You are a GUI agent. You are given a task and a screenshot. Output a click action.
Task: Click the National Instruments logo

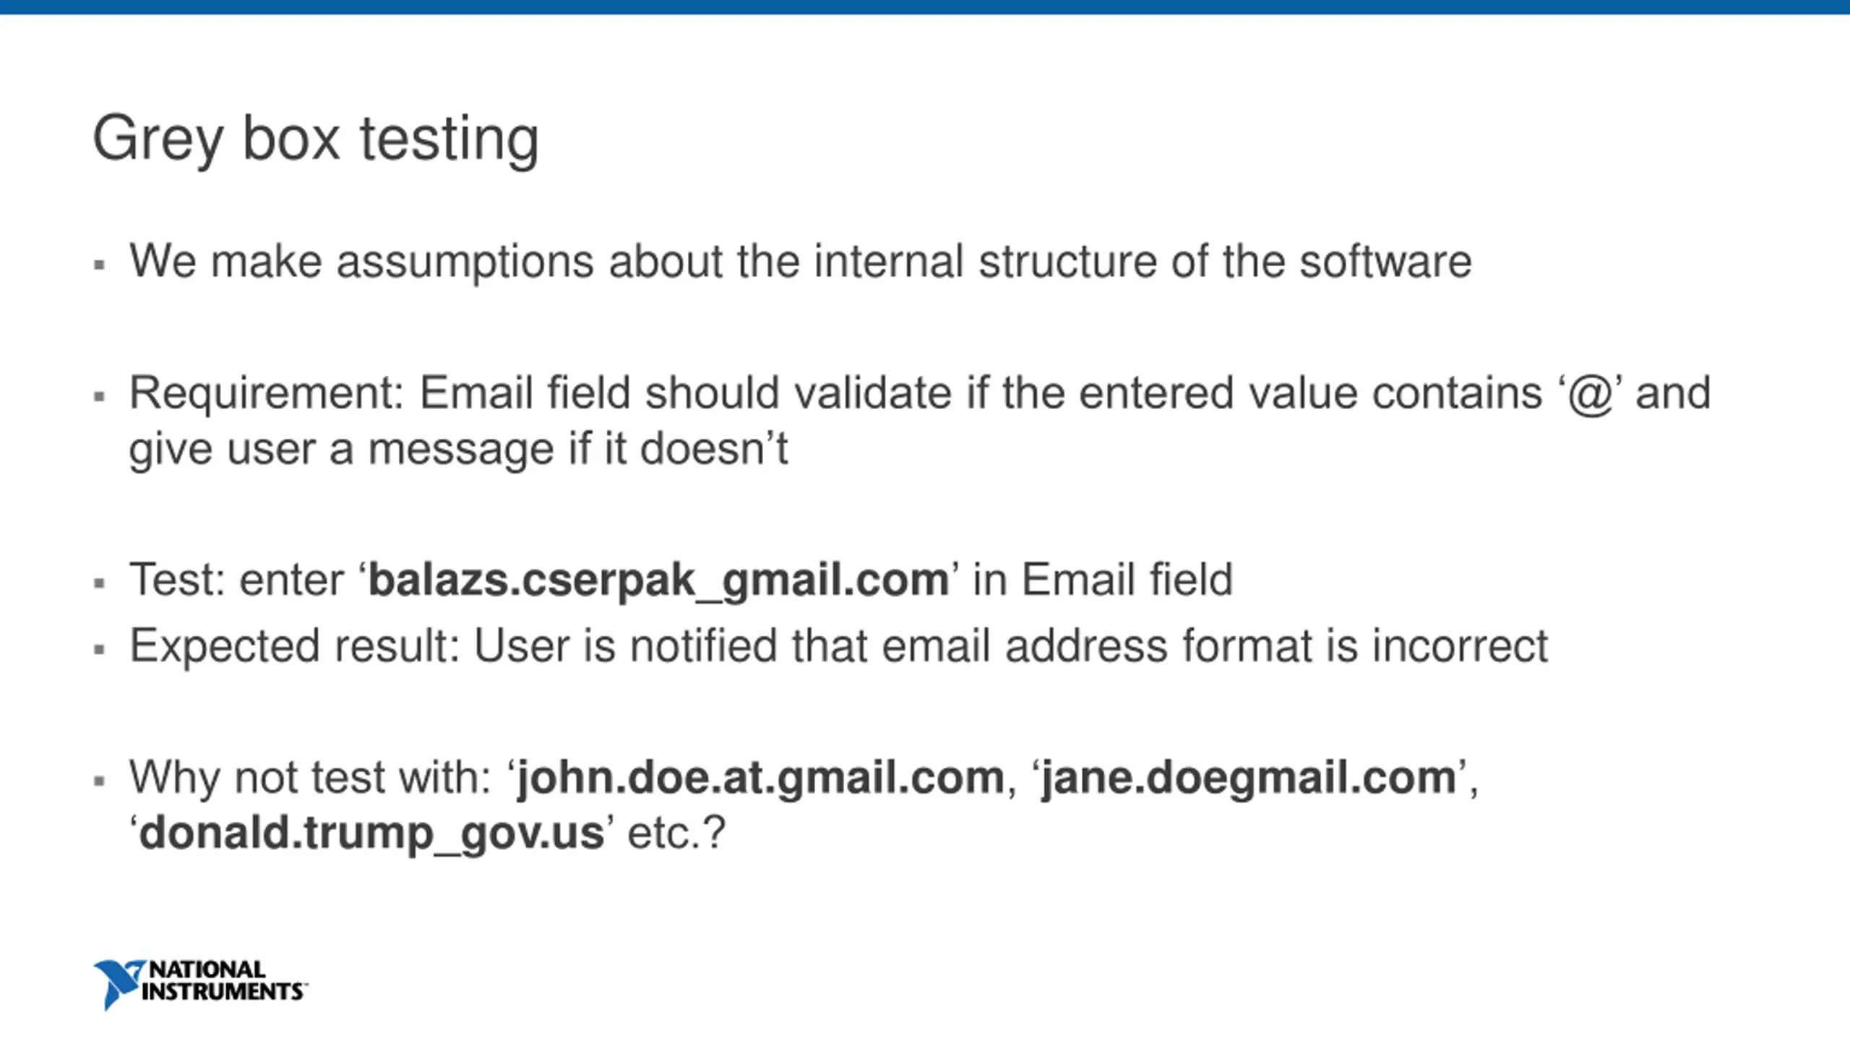coord(200,985)
